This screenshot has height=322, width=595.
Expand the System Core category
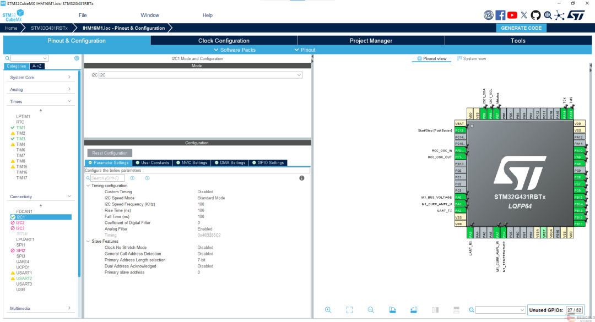[40, 78]
